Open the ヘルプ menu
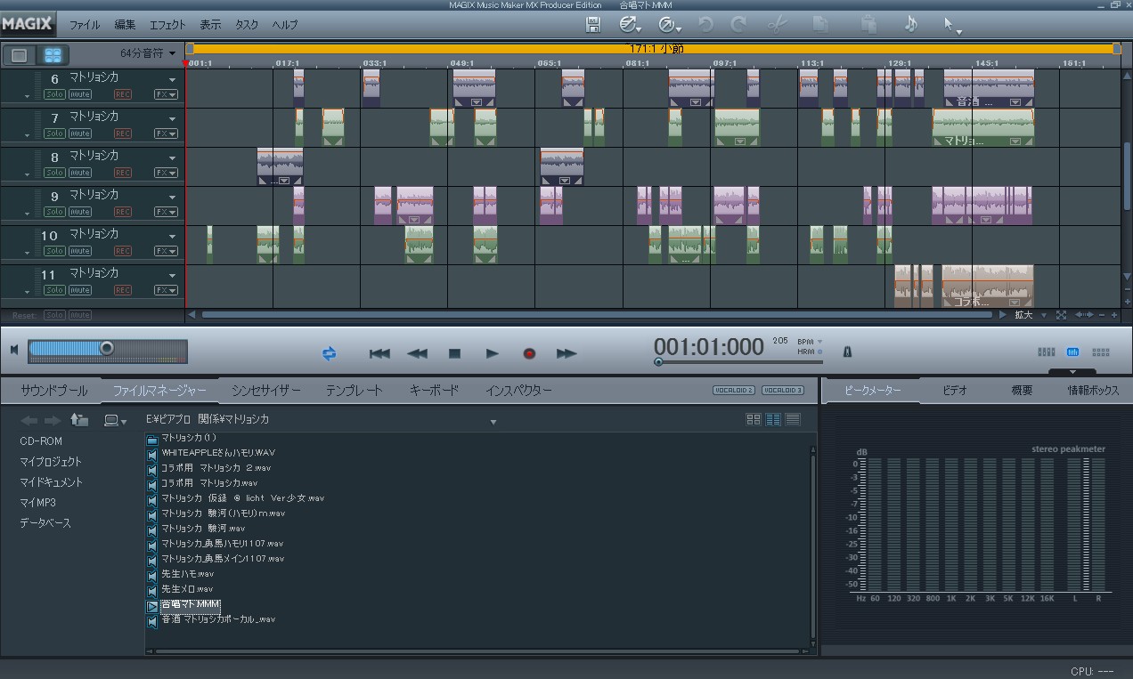 coord(285,25)
